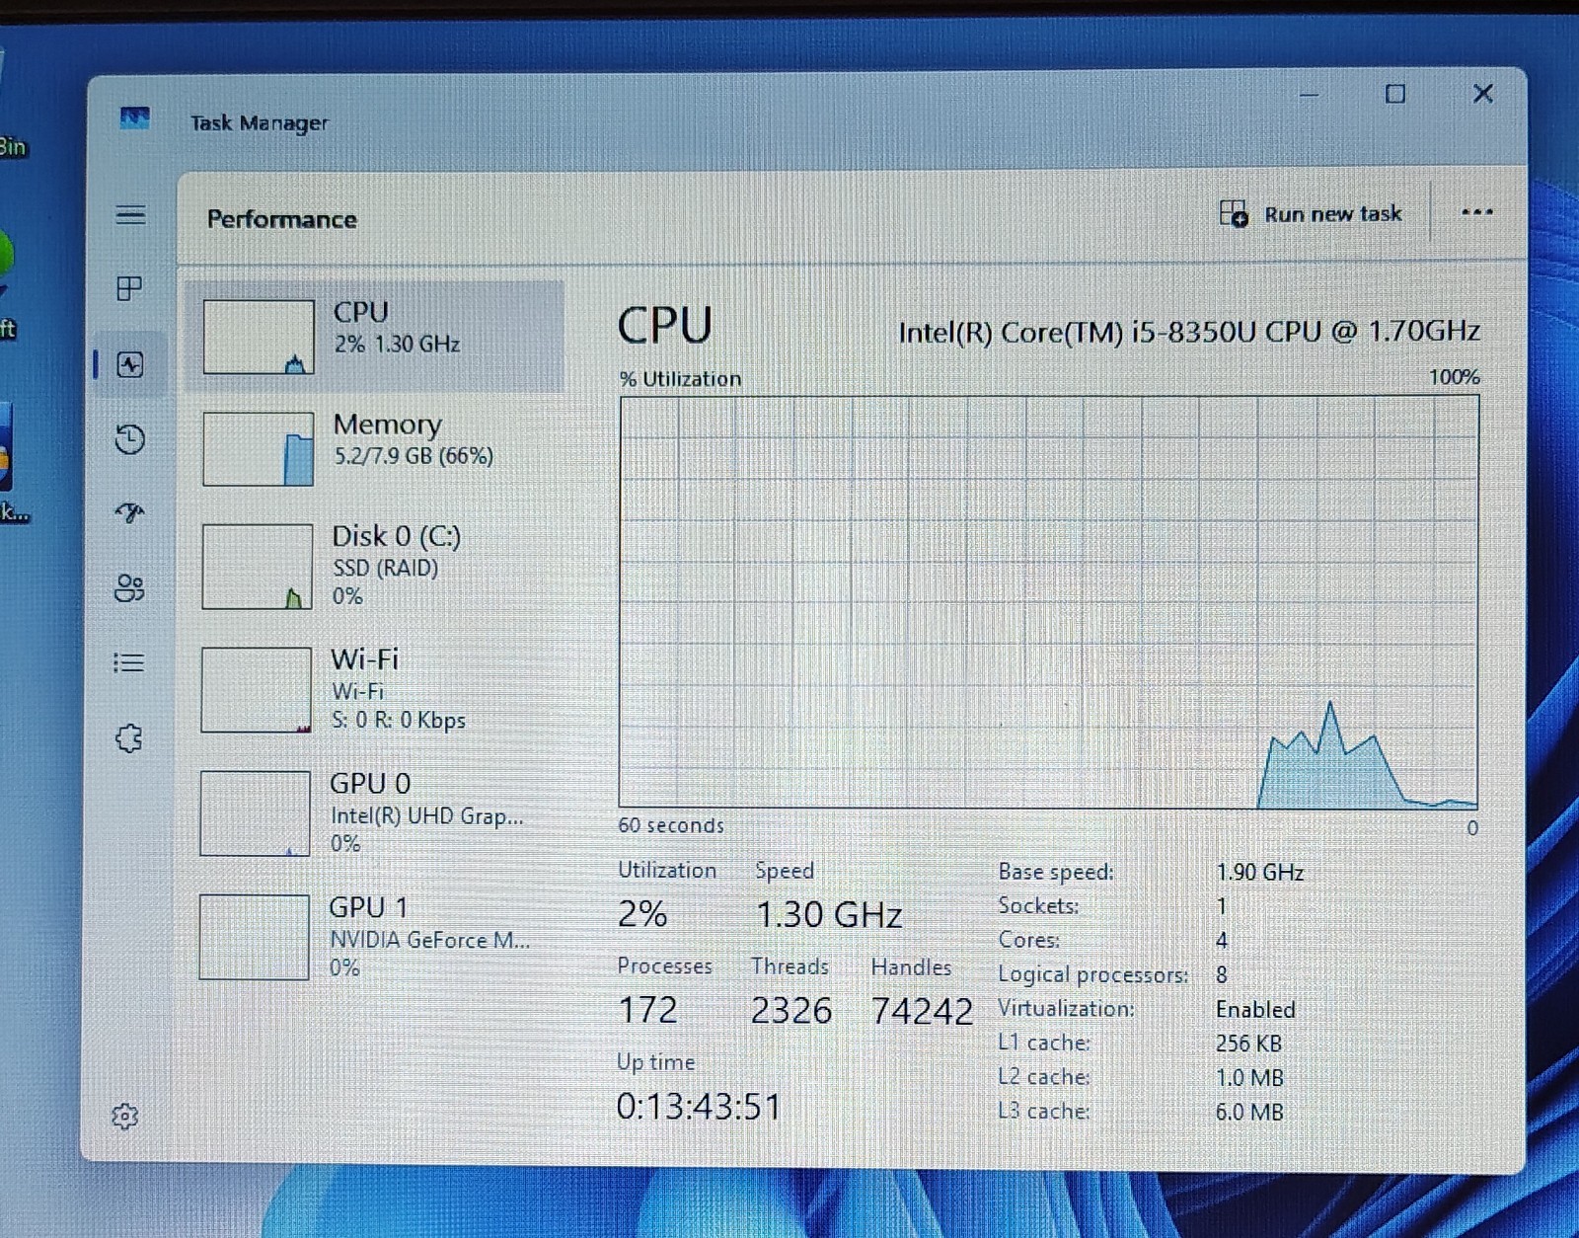The image size is (1579, 1238).
Task: Maximize the Task Manager window
Action: (1395, 94)
